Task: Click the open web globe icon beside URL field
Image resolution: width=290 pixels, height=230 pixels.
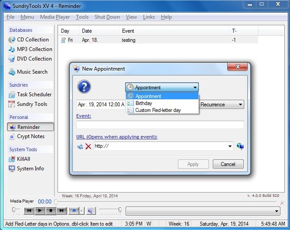Action: coord(240,146)
